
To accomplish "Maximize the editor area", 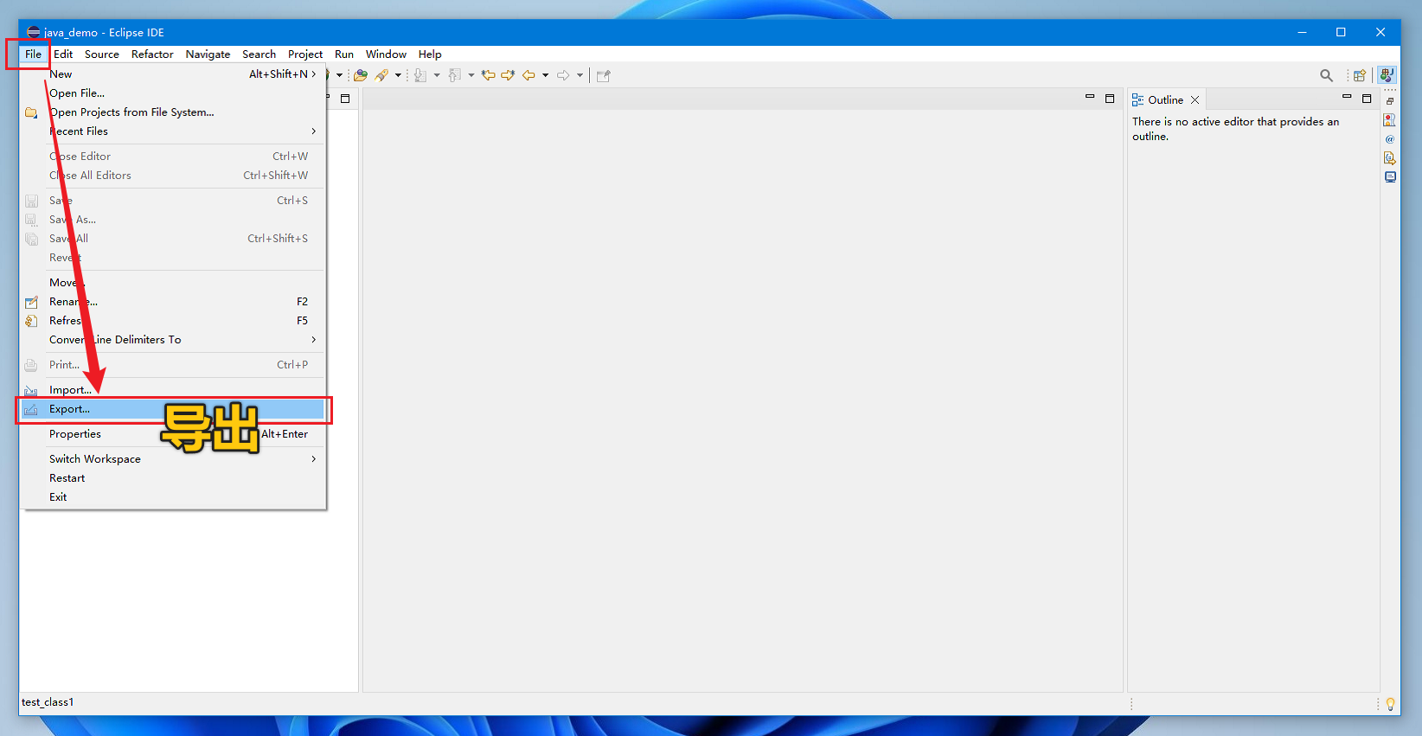I will (1110, 99).
